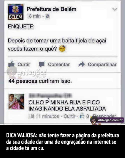
Task: Click the Curtir thumbs-up icon
Action: 11,64
